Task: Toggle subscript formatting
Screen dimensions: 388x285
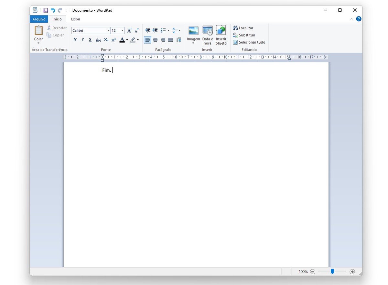Action: (106, 40)
